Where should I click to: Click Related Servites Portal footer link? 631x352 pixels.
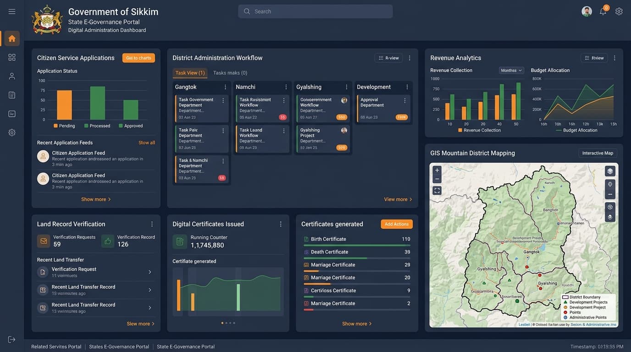pos(56,346)
